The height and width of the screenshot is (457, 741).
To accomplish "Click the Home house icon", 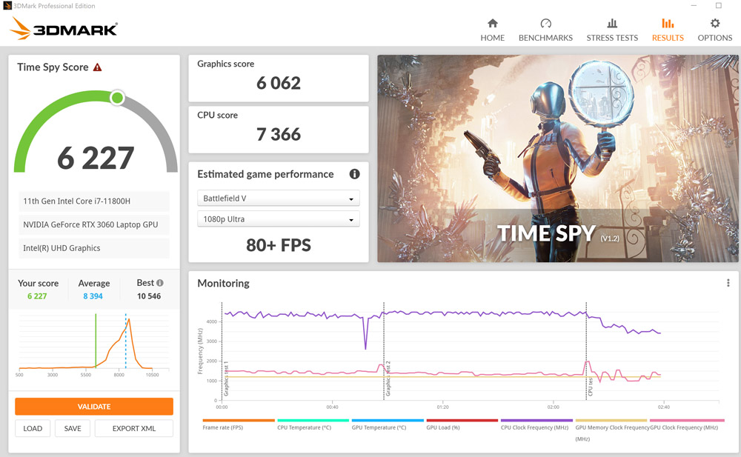I will click(493, 23).
